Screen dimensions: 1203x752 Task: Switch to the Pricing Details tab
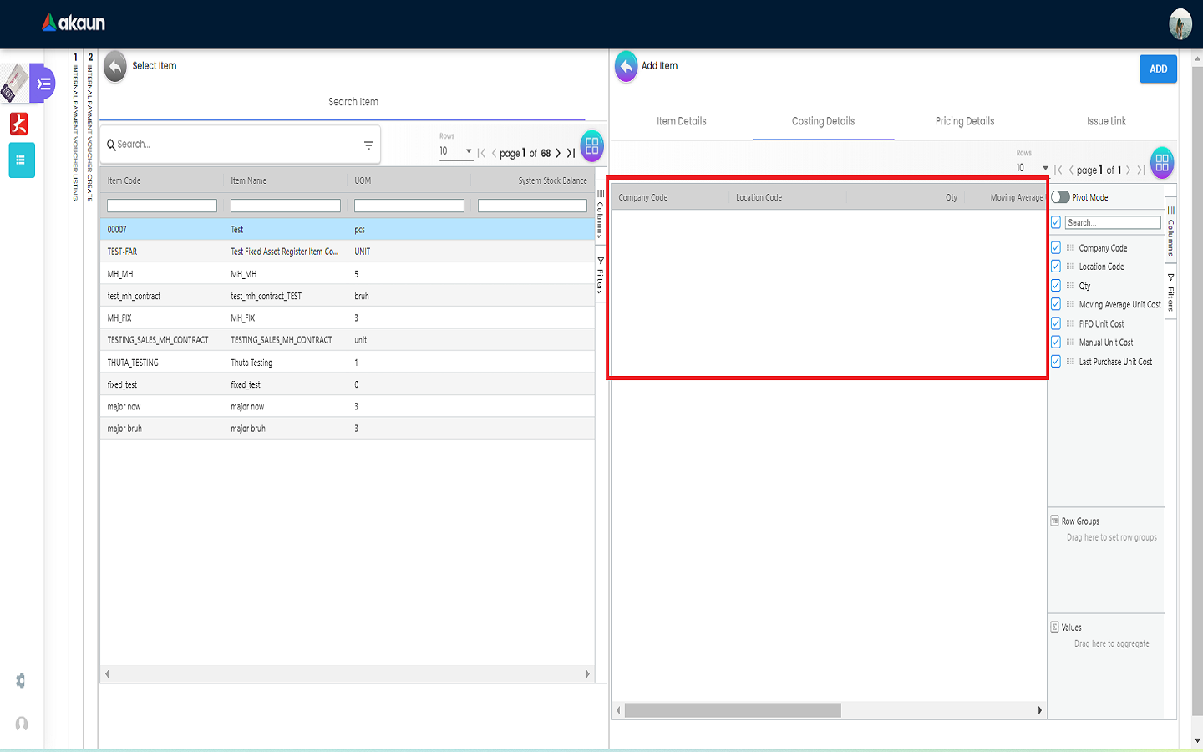[964, 121]
